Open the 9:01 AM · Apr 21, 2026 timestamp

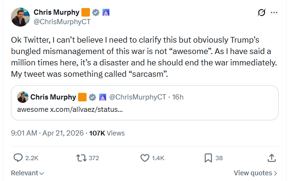pyautogui.click(x=47, y=133)
